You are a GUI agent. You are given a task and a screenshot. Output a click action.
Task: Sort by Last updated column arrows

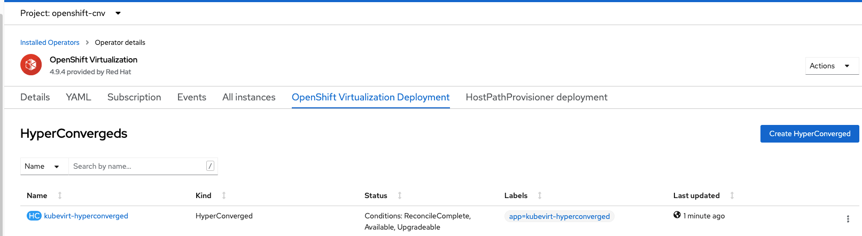732,195
